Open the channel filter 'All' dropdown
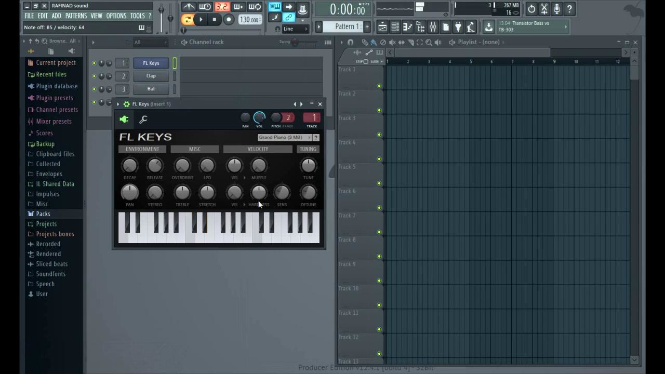Viewport: 665px width, 374px height. 150,42
